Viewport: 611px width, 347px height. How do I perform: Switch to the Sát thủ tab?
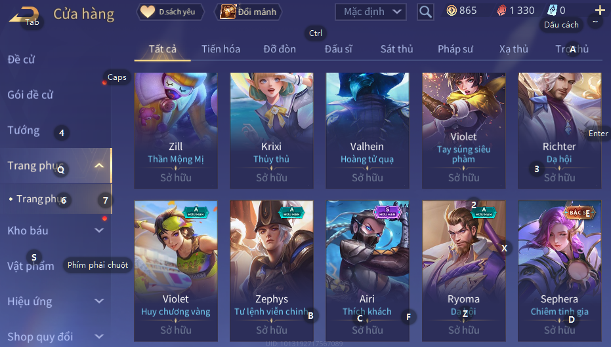396,49
